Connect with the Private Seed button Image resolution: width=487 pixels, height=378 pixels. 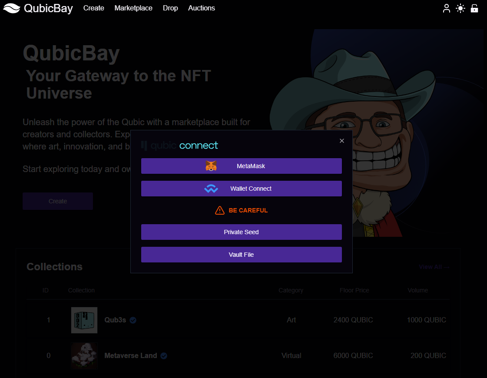[x=241, y=232]
